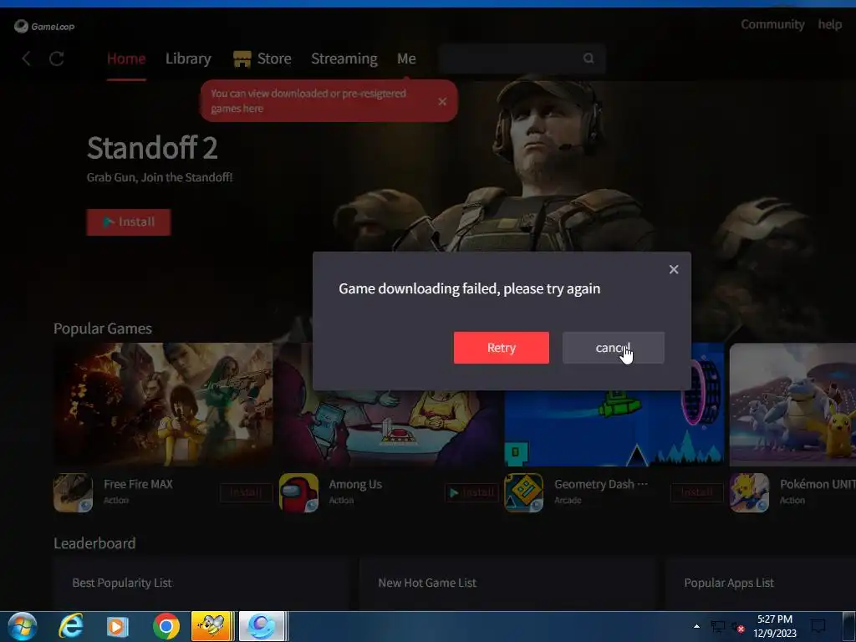Switch to the Library tab
Viewport: 856px width, 642px height.
pyautogui.click(x=188, y=59)
